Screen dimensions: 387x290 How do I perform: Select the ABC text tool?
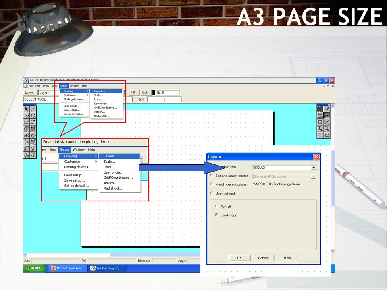[27, 135]
